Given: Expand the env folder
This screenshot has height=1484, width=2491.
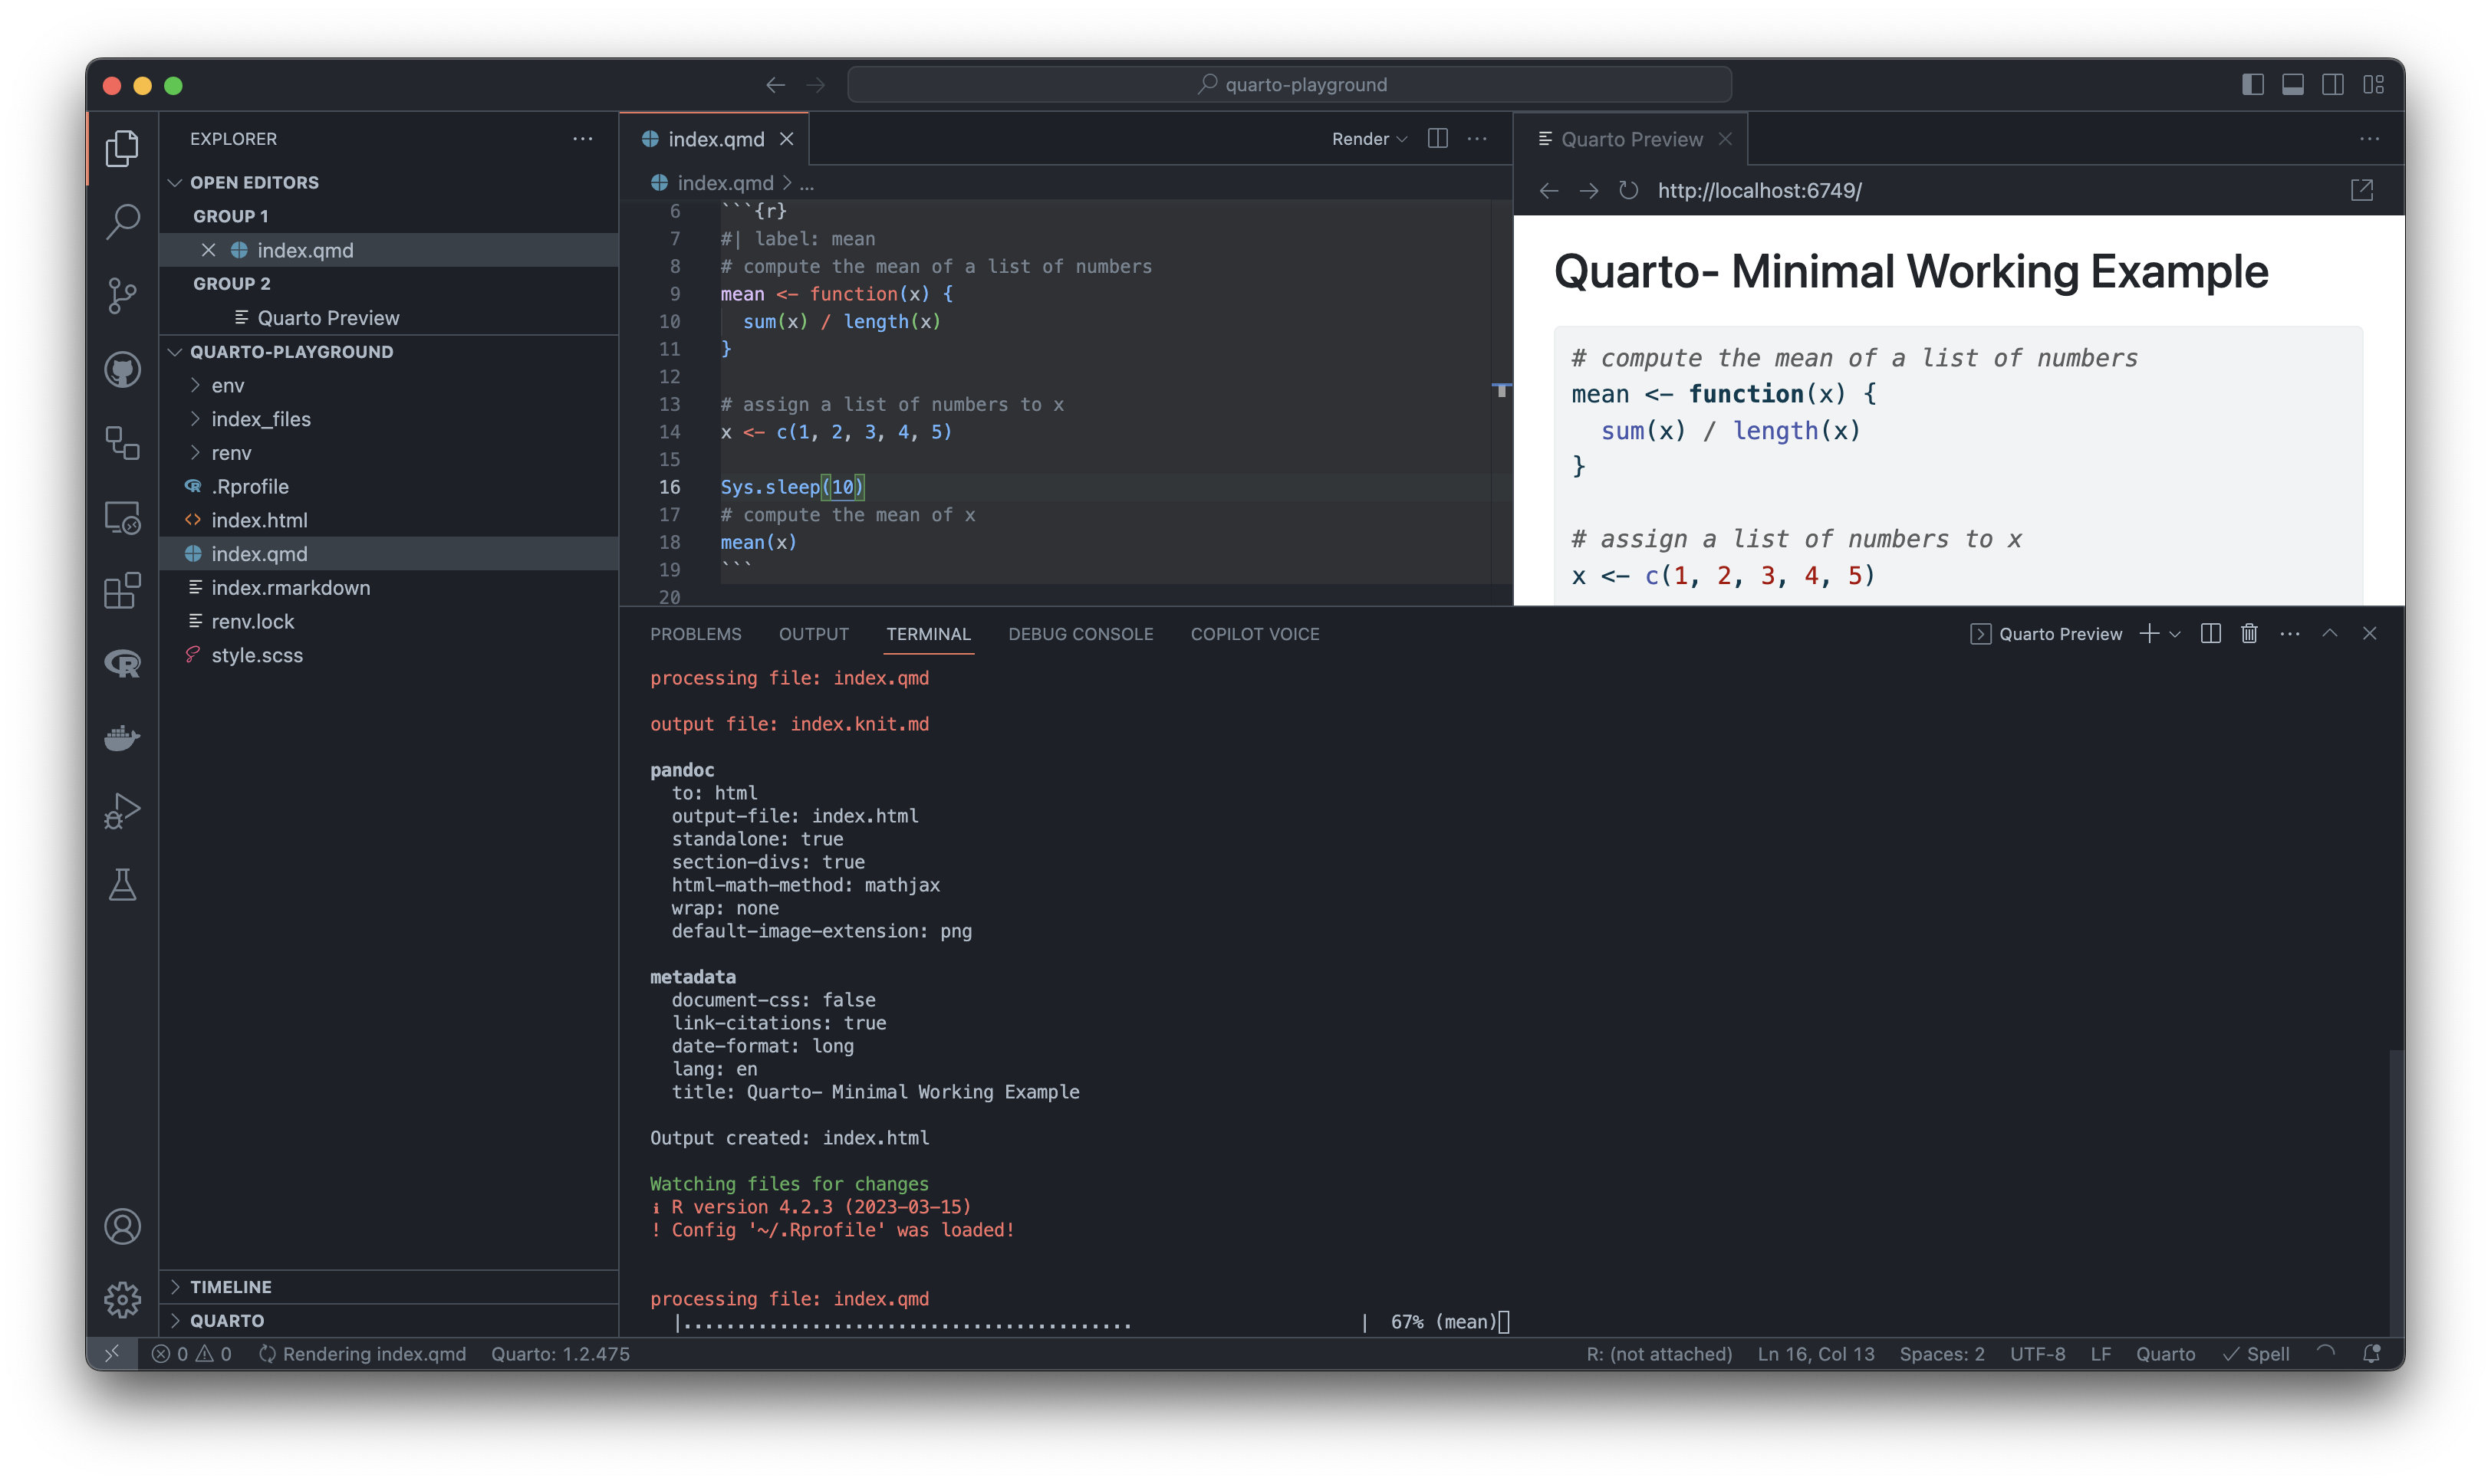Looking at the screenshot, I should coord(195,385).
